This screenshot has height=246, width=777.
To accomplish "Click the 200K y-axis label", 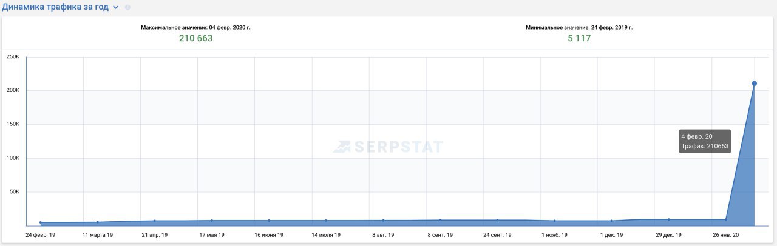I will [x=13, y=90].
